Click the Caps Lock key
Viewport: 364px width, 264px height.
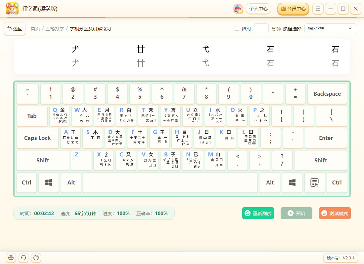click(x=37, y=138)
